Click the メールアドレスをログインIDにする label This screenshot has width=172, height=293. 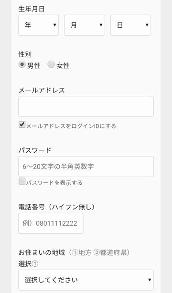(x=71, y=126)
